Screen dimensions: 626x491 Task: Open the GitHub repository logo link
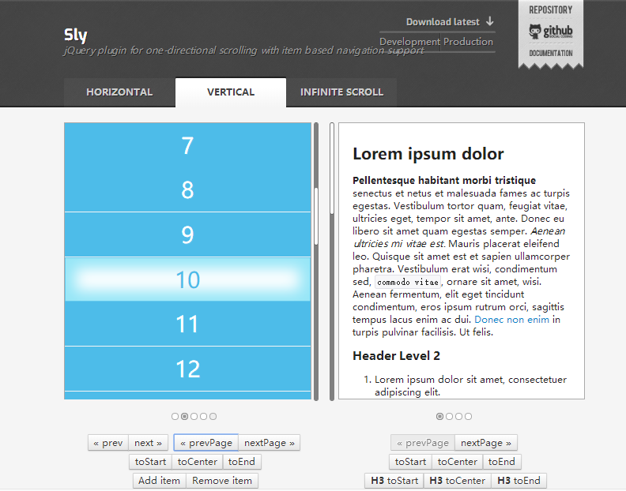[x=551, y=31]
